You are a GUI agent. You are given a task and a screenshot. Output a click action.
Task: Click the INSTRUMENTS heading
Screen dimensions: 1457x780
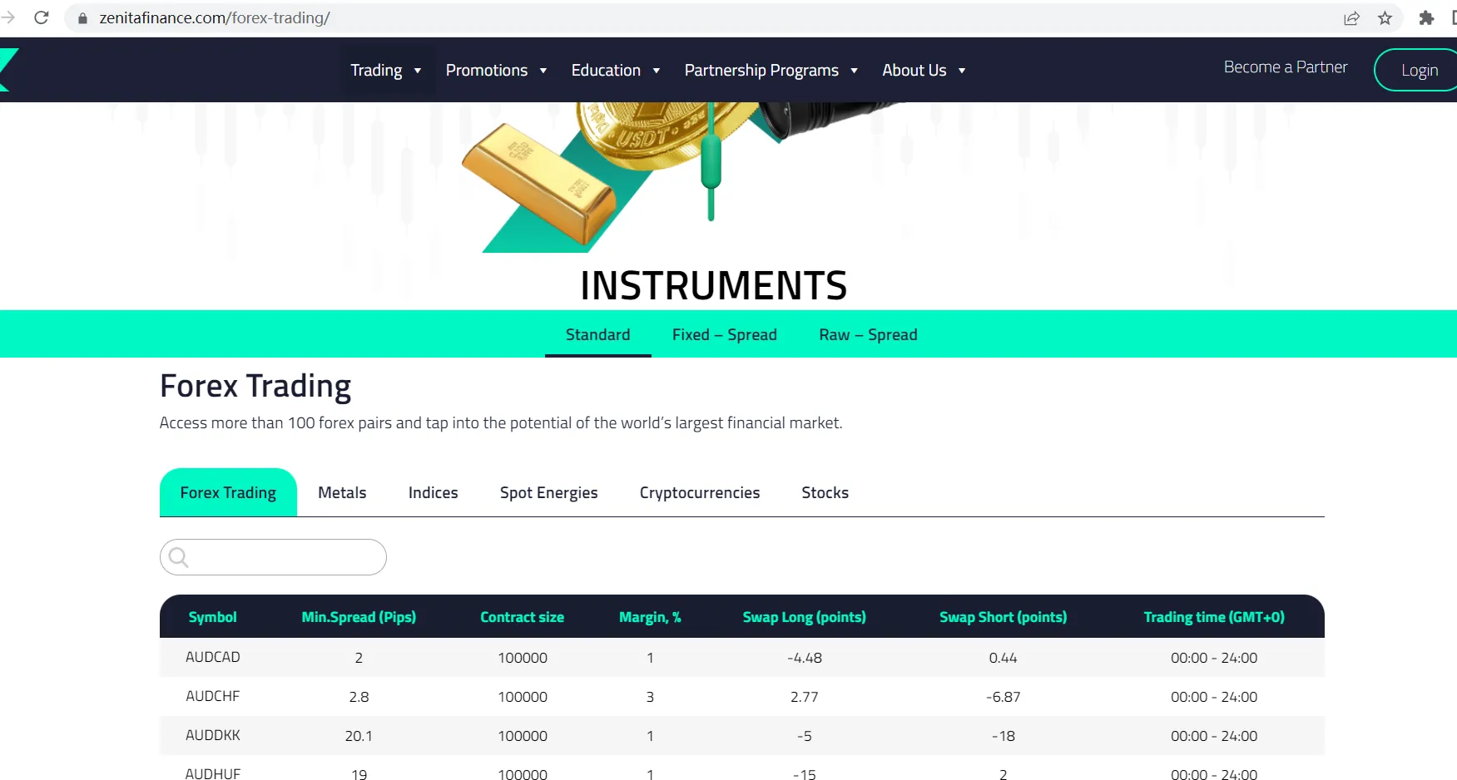[x=714, y=286]
